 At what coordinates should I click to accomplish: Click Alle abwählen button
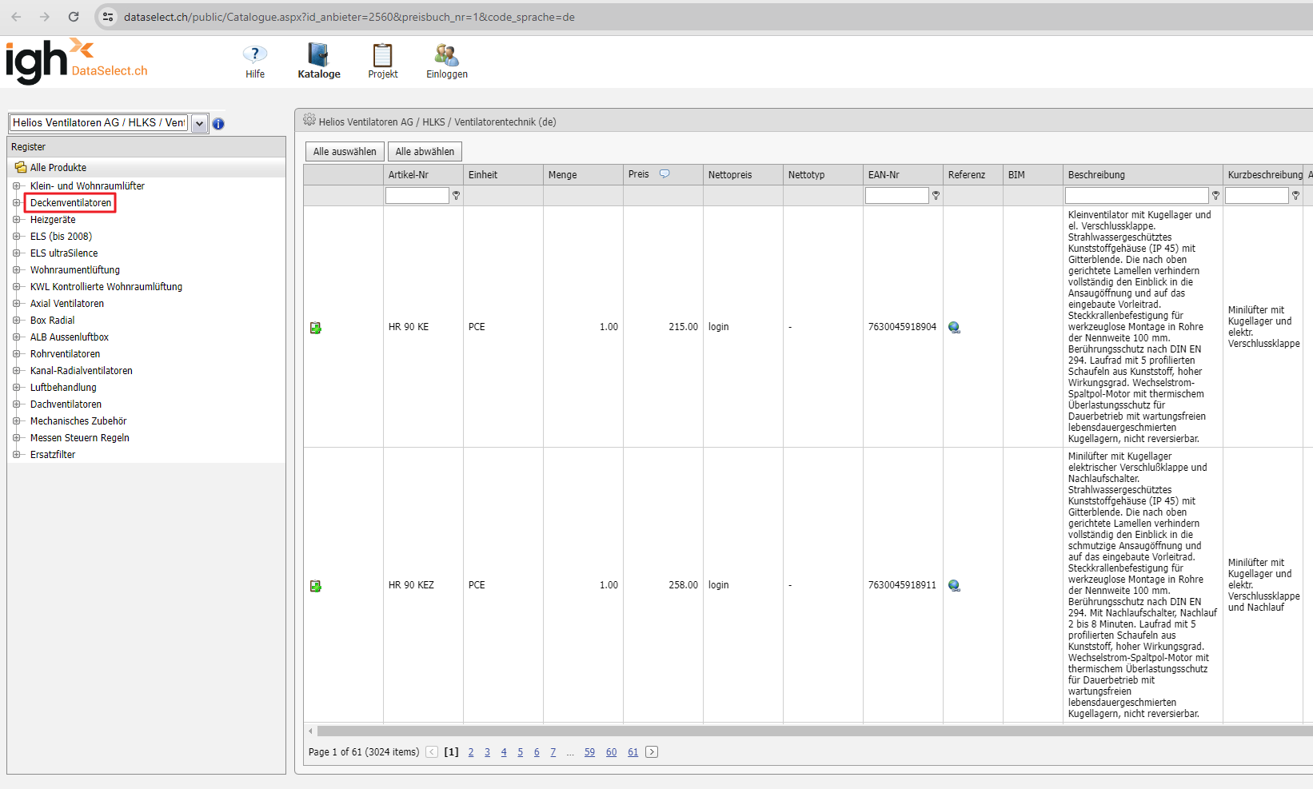(x=425, y=151)
